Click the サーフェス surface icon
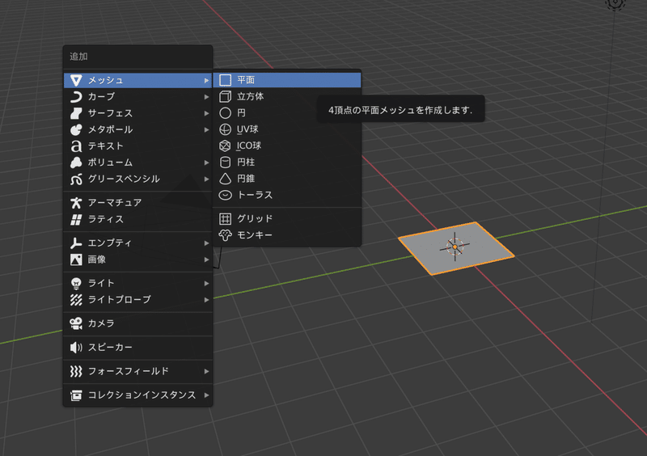The image size is (647, 456). 76,113
